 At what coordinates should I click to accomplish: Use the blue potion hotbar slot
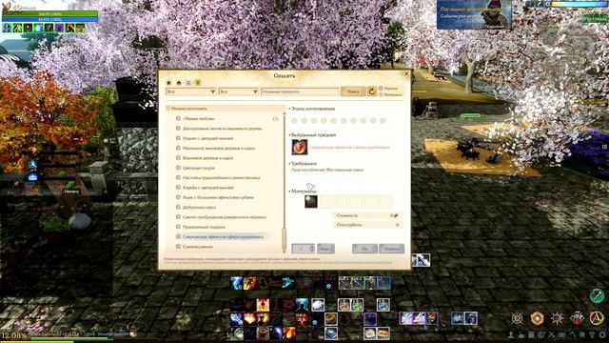(383, 305)
